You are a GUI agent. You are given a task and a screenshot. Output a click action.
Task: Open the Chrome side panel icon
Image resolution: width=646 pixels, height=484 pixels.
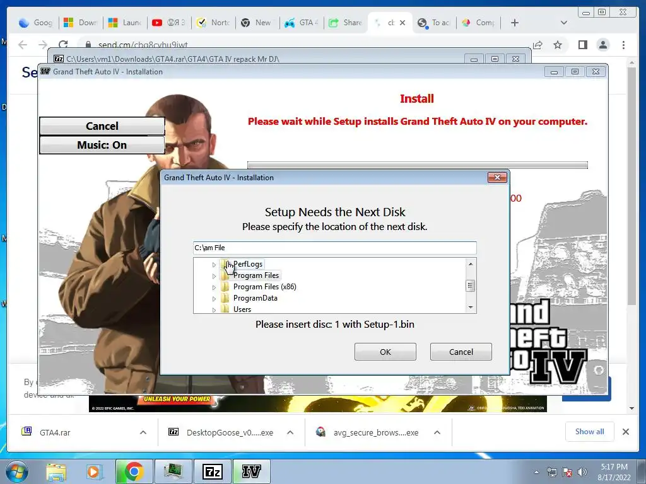point(582,45)
